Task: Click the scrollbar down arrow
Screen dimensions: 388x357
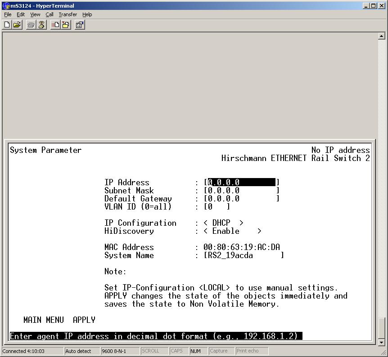Action: pyautogui.click(x=382, y=342)
